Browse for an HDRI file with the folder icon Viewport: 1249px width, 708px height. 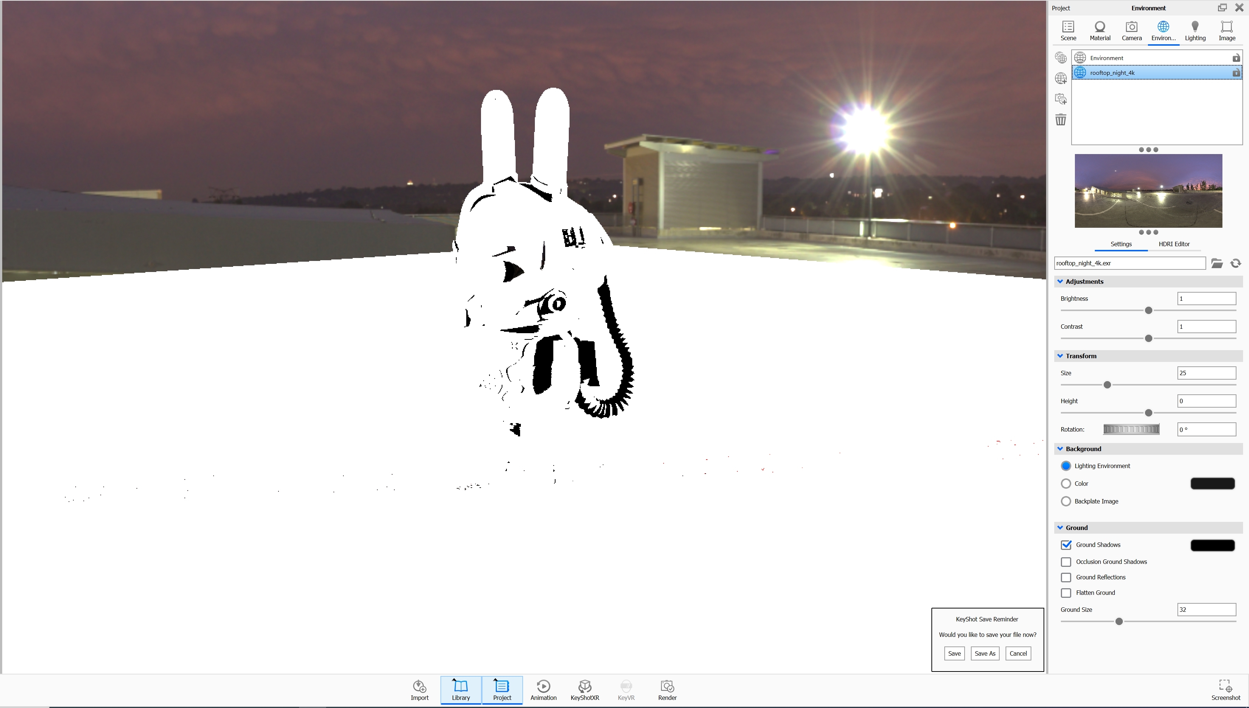1217,263
